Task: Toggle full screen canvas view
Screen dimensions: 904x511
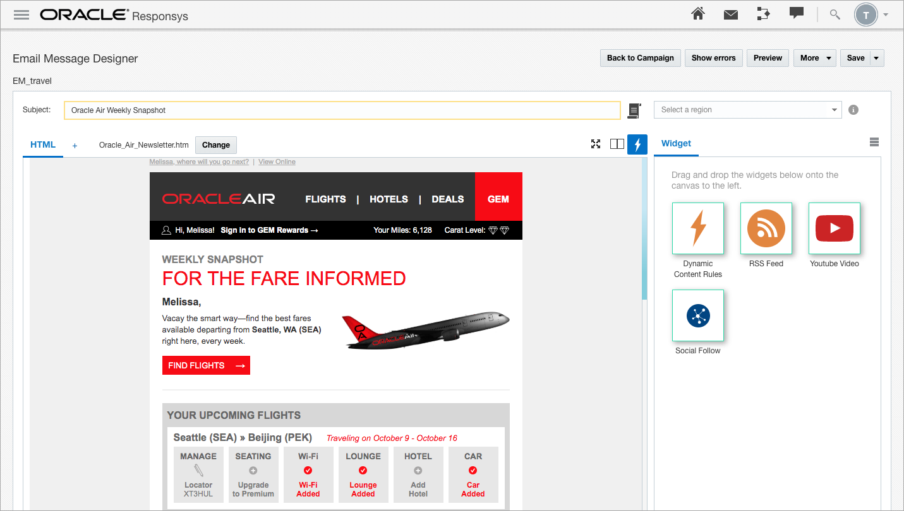Action: (x=596, y=144)
